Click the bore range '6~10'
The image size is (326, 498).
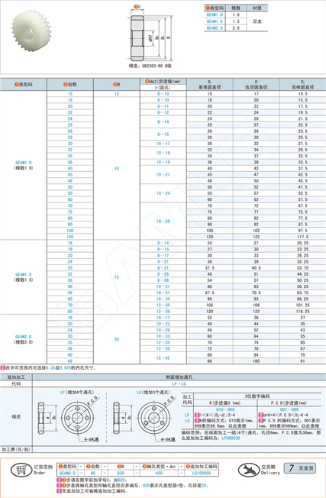163,94
